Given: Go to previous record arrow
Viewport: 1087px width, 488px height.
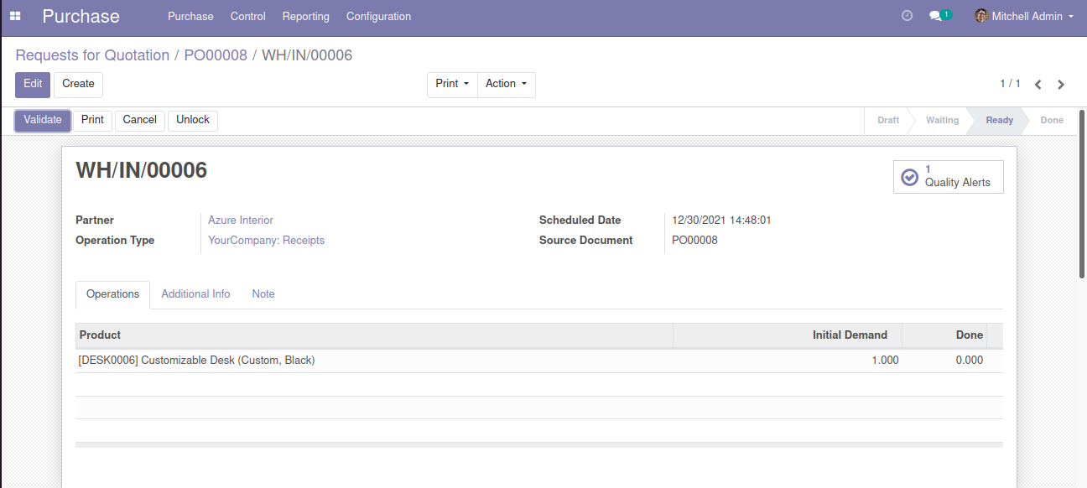Looking at the screenshot, I should (1038, 85).
